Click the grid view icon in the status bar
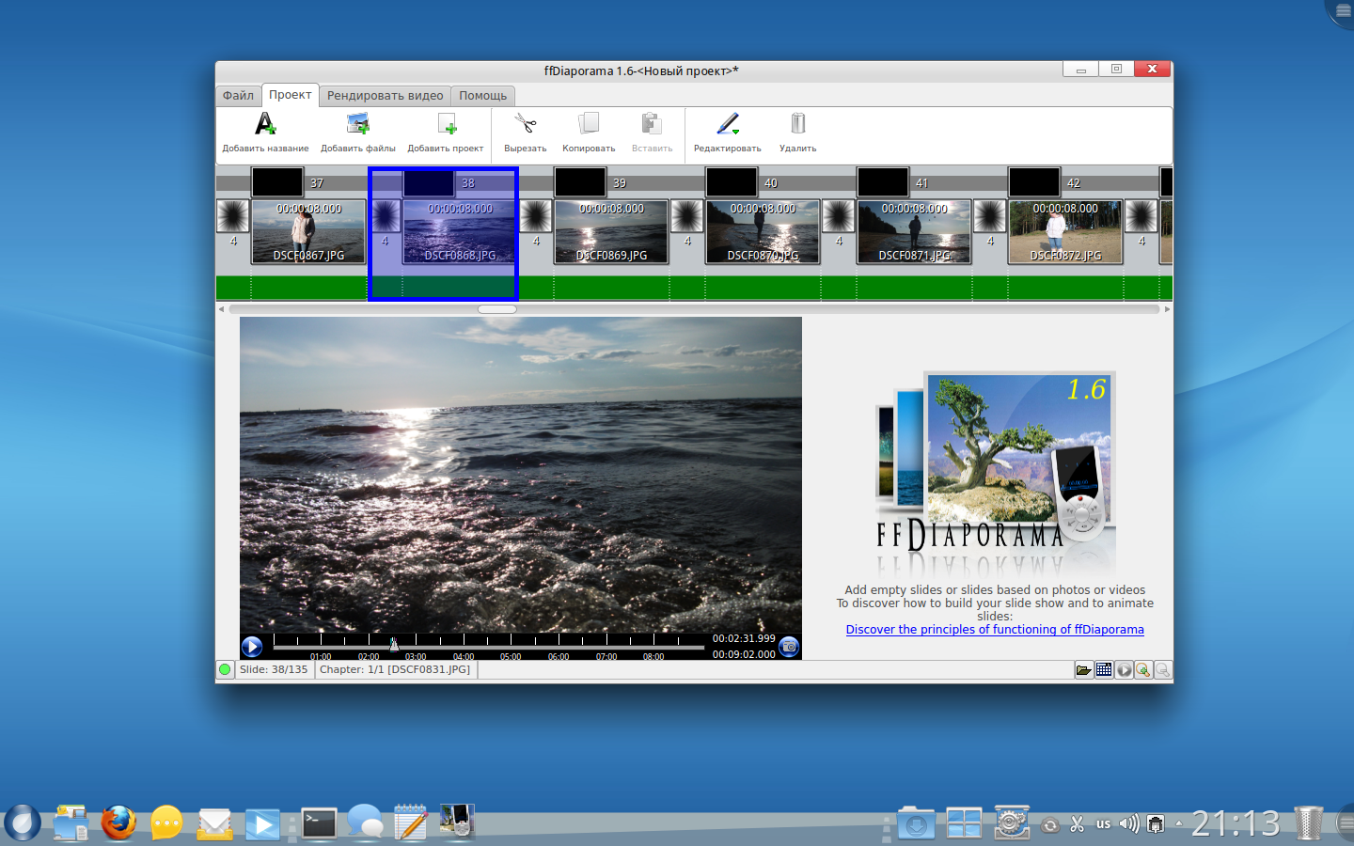1354x846 pixels. pyautogui.click(x=1104, y=670)
